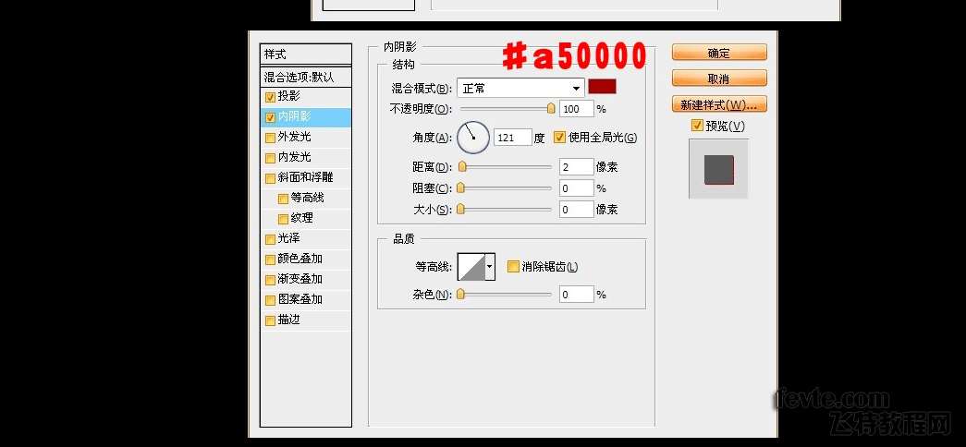Click the 确定 OK button
The image size is (966, 447).
pos(719,53)
